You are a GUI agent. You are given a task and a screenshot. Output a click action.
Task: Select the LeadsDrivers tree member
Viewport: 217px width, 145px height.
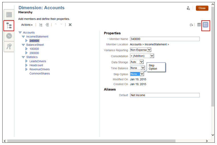[x=38, y=61]
